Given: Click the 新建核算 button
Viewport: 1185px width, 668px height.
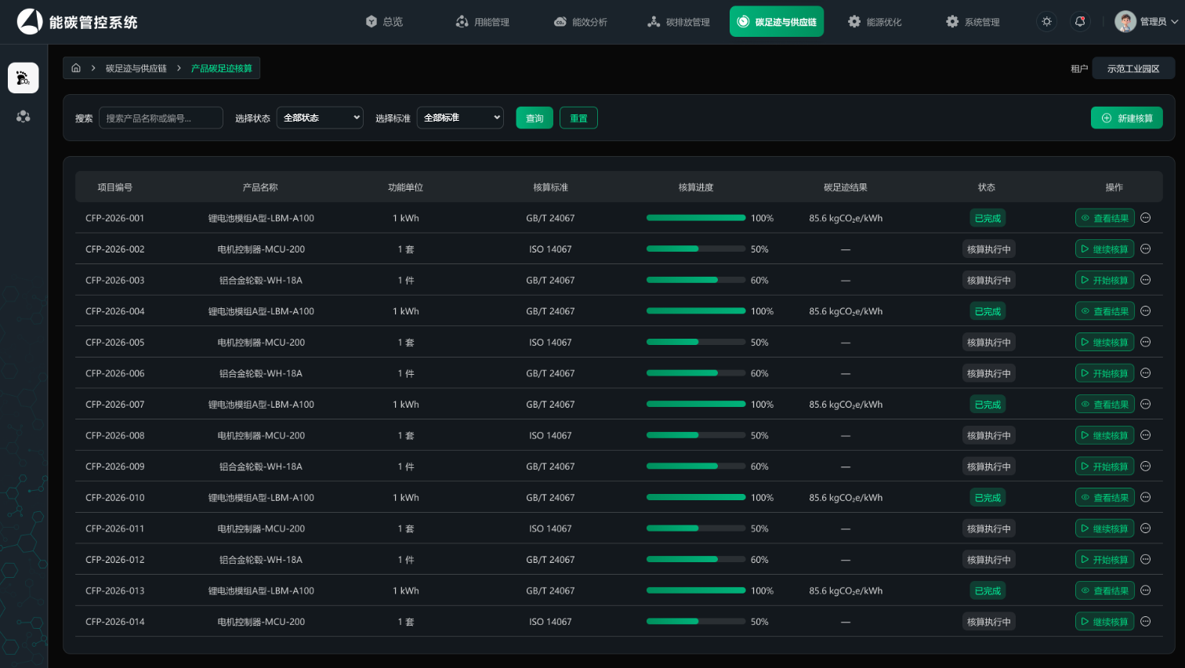Looking at the screenshot, I should [1127, 118].
